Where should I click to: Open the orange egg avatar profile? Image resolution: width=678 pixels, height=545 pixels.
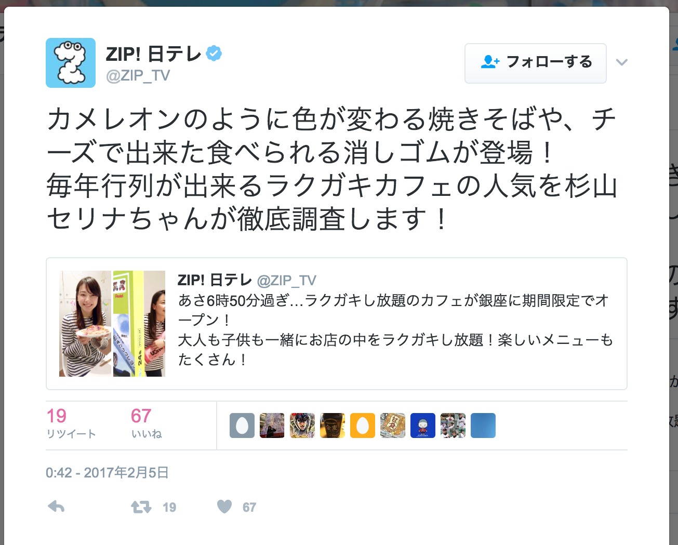point(363,426)
